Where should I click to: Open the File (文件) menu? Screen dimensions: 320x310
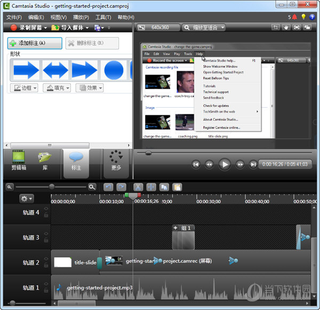[x=14, y=18]
